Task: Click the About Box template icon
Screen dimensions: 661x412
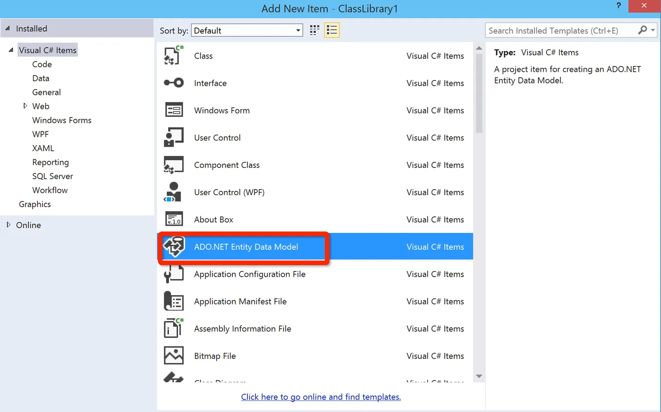Action: point(173,220)
